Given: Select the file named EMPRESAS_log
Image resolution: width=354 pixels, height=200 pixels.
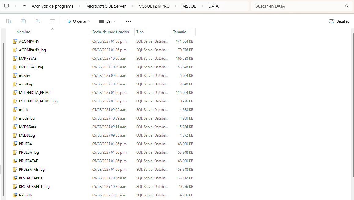Looking at the screenshot, I should [x=31, y=67].
